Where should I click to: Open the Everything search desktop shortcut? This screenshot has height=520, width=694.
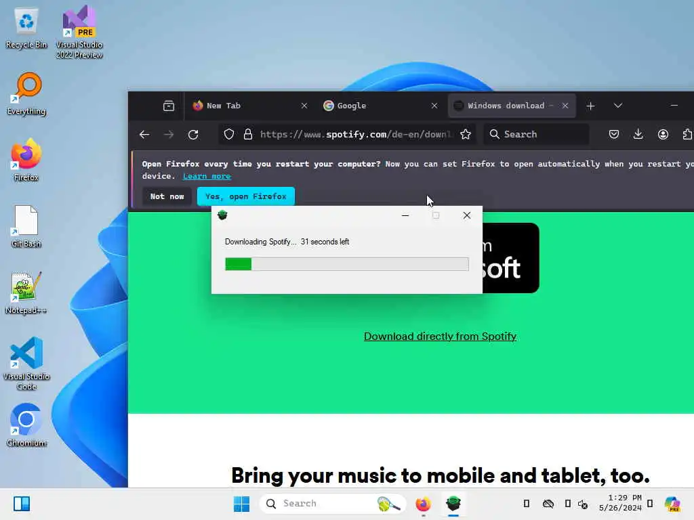coord(26,94)
